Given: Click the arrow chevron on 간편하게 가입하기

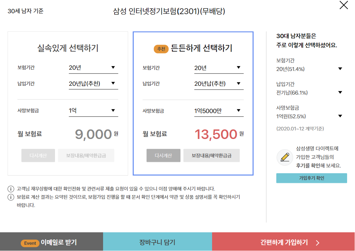Looking at the screenshot, I should point(318,243).
